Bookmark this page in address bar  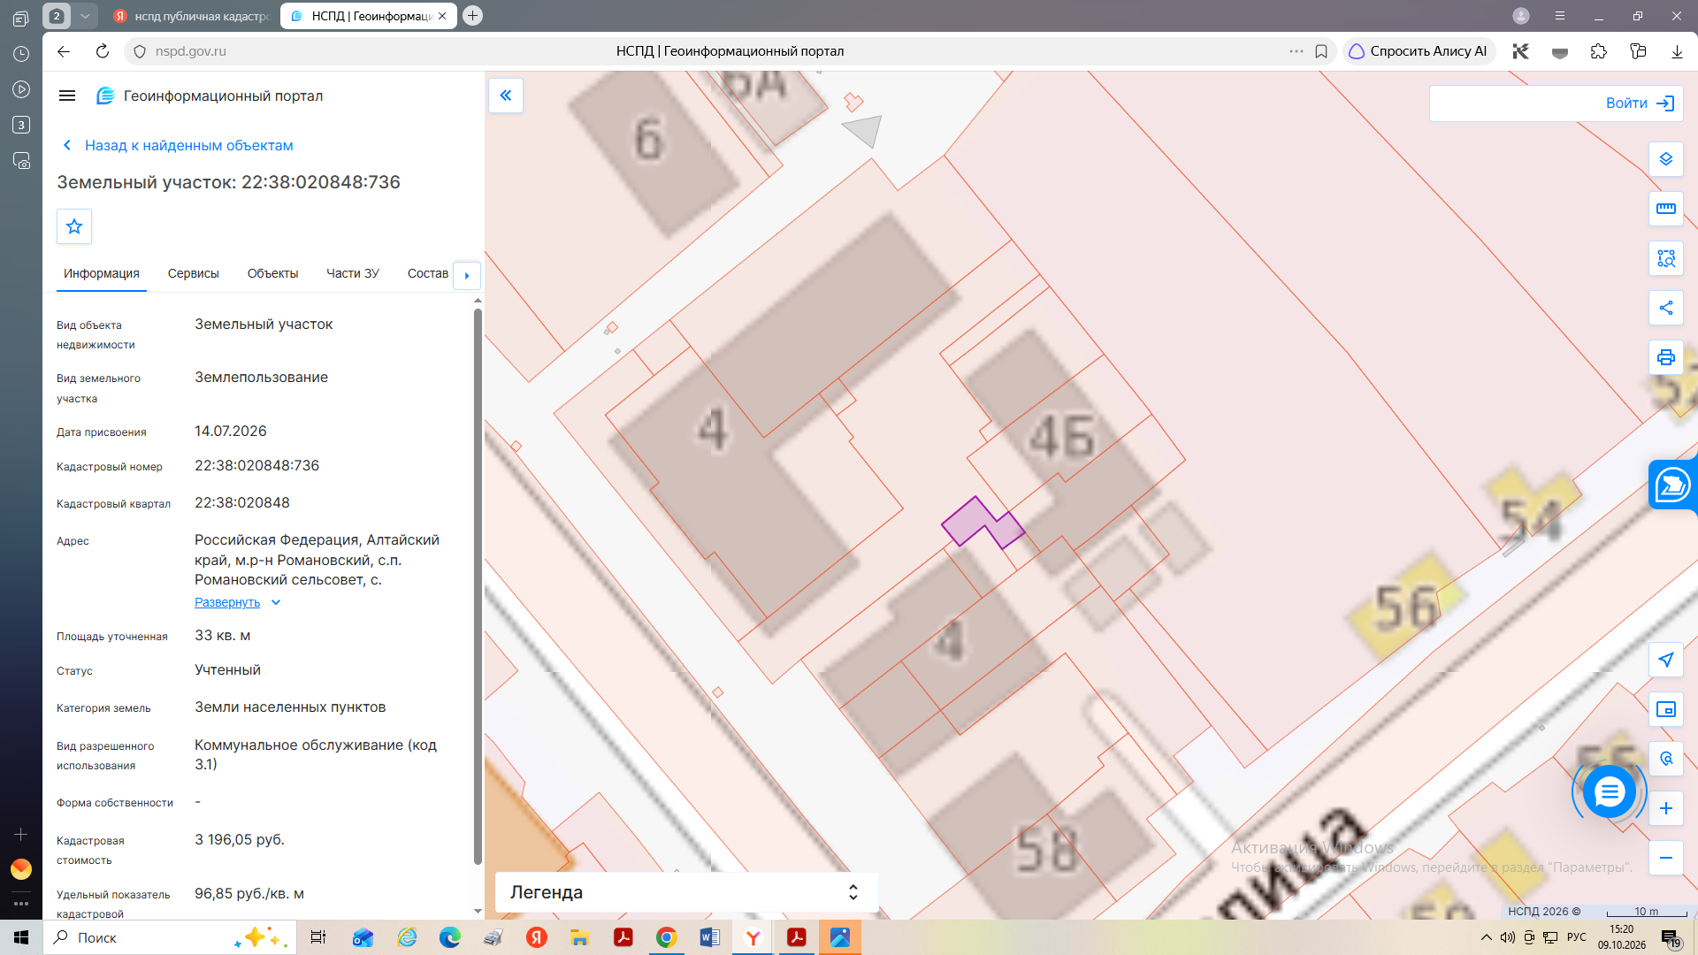[x=1321, y=51]
